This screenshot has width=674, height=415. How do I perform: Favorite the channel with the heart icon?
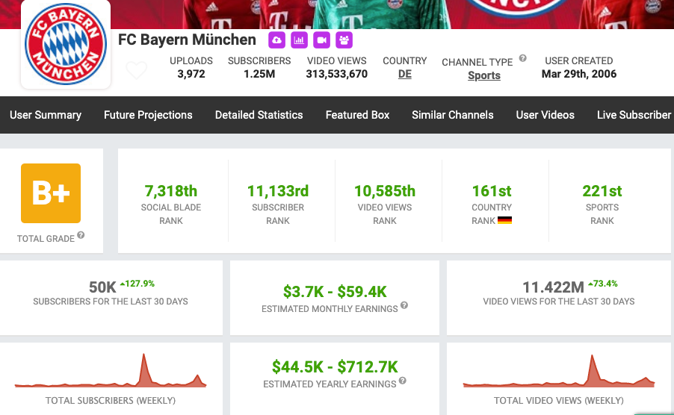point(137,70)
